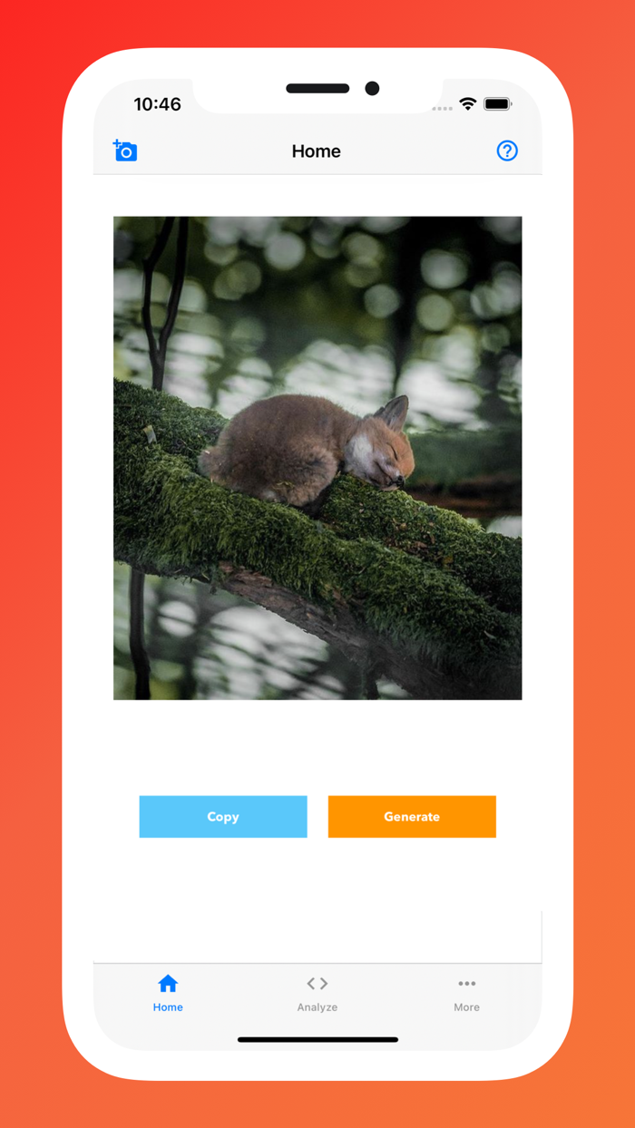Click the Wi-Fi status icon
This screenshot has width=635, height=1128.
pos(468,104)
